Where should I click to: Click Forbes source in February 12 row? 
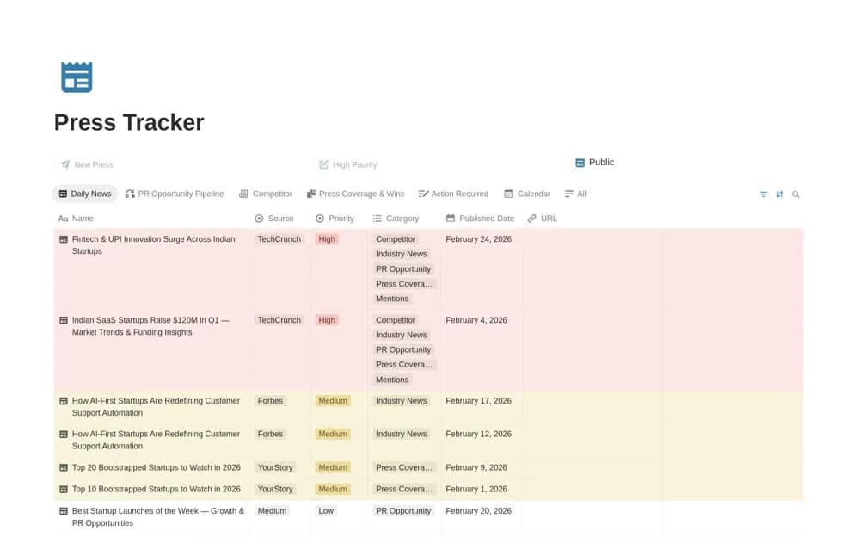(x=270, y=434)
